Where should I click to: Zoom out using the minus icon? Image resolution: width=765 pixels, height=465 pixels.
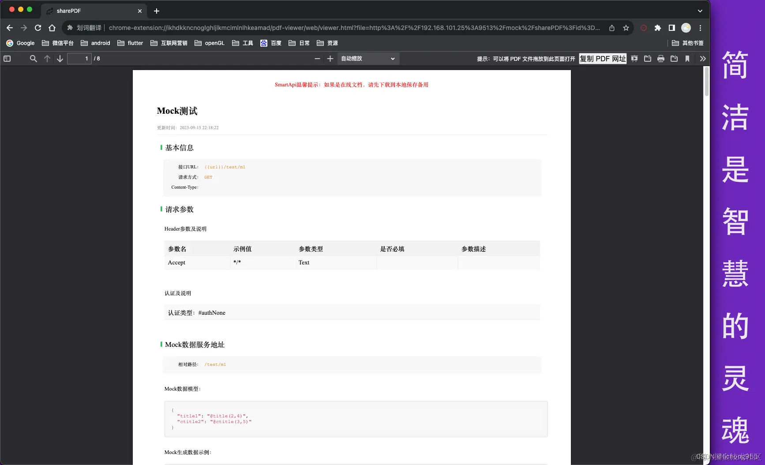[317, 58]
